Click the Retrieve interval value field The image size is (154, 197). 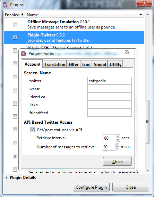110,138
